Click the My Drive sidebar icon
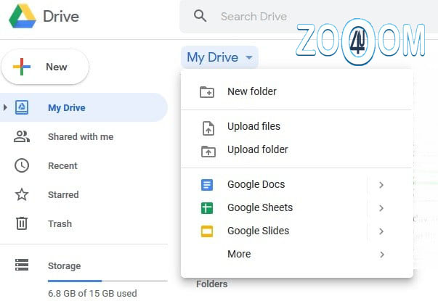The image size is (438, 301). [22, 107]
